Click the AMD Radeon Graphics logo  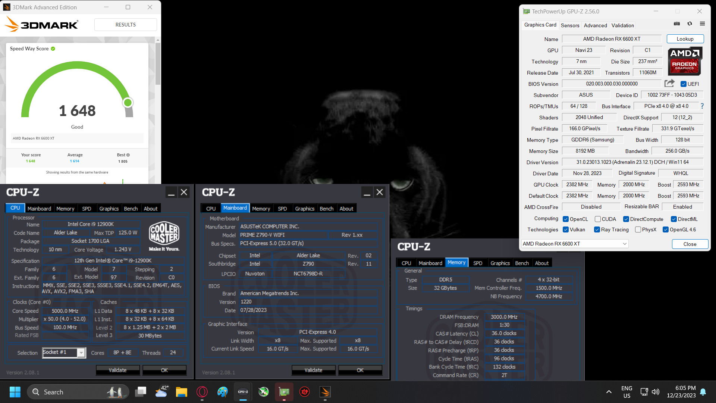[x=685, y=61]
